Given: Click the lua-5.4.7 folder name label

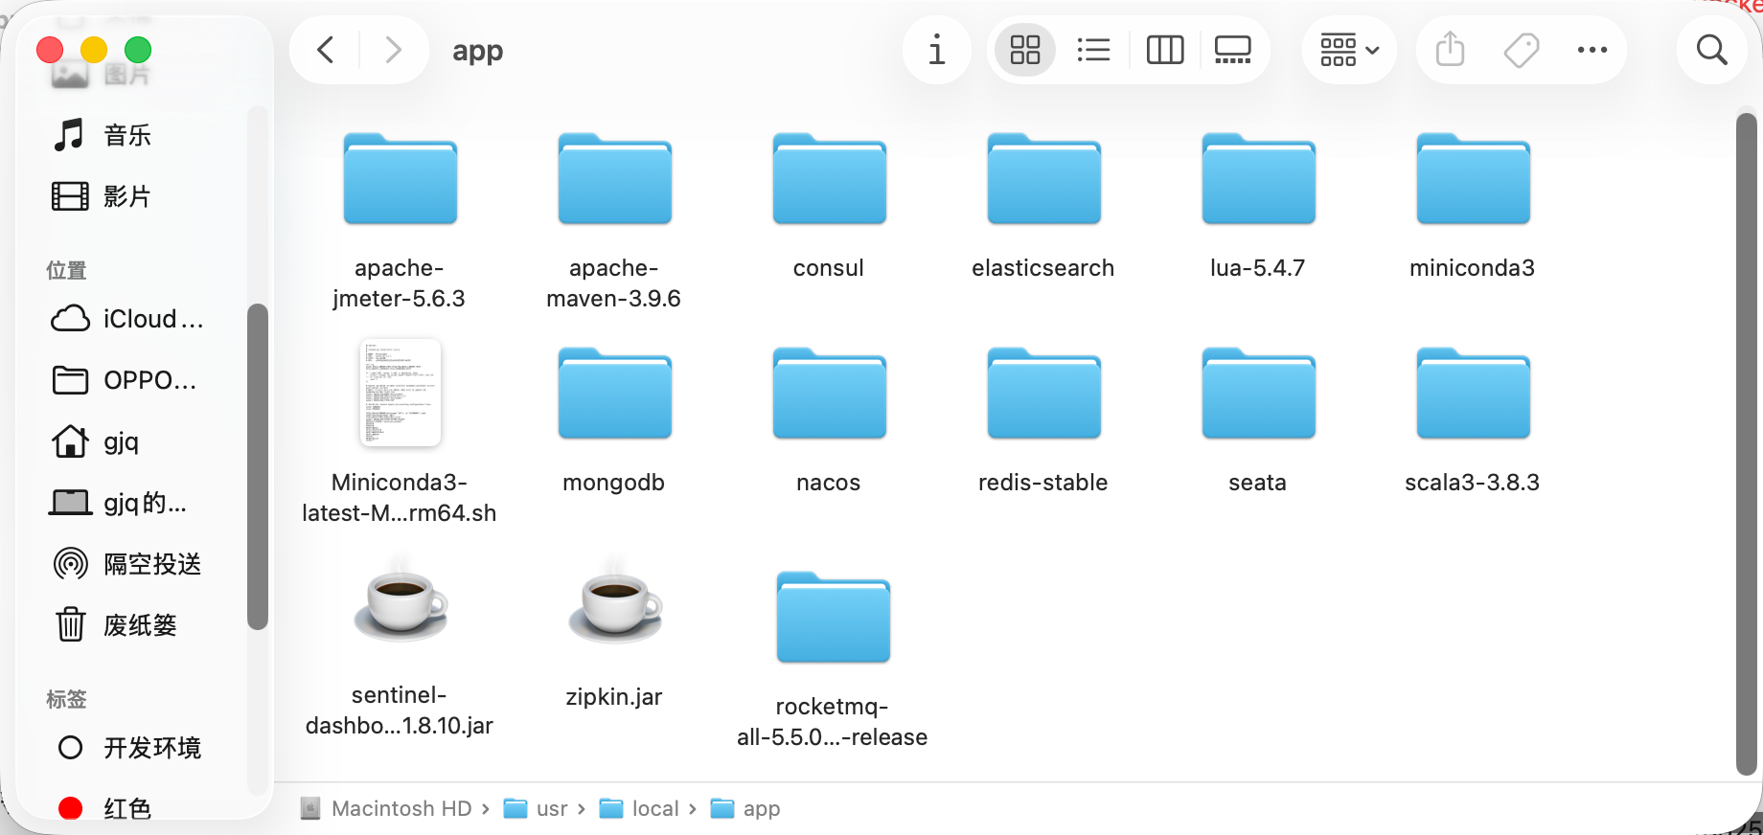Looking at the screenshot, I should tap(1258, 268).
